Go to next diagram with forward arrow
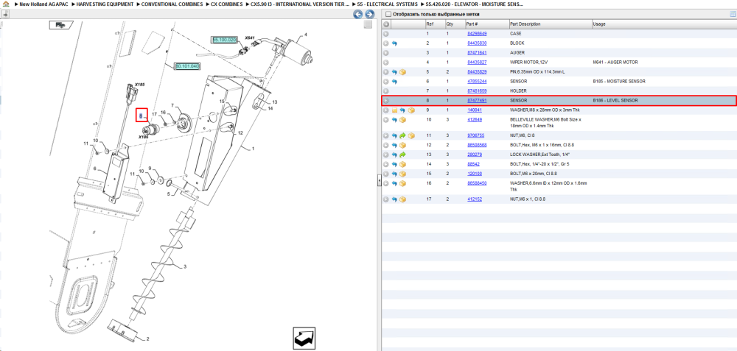The width and height of the screenshot is (737, 351). (369, 15)
